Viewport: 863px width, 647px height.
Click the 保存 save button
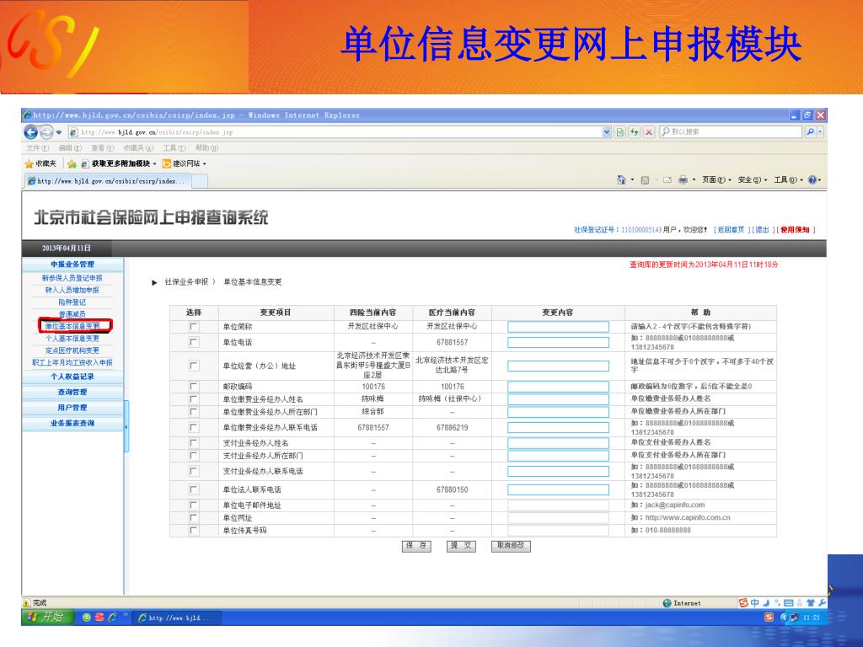pos(416,546)
